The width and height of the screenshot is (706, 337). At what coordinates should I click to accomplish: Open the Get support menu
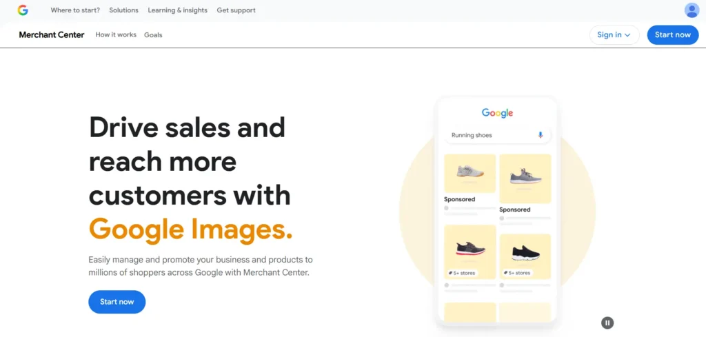click(x=236, y=10)
